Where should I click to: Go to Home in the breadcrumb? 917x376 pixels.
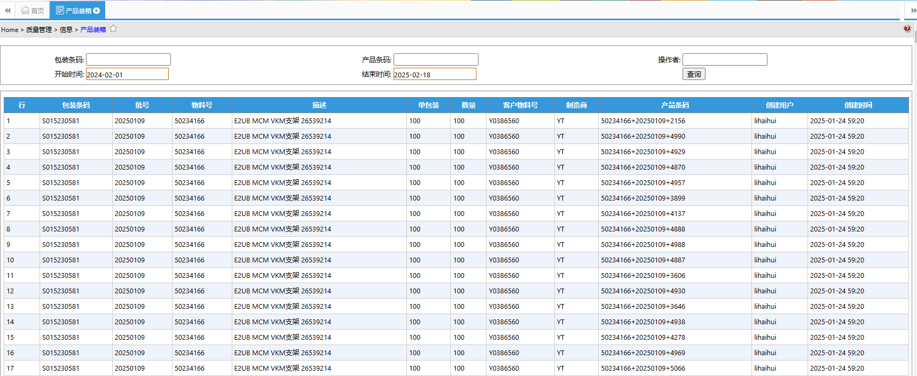tap(10, 30)
